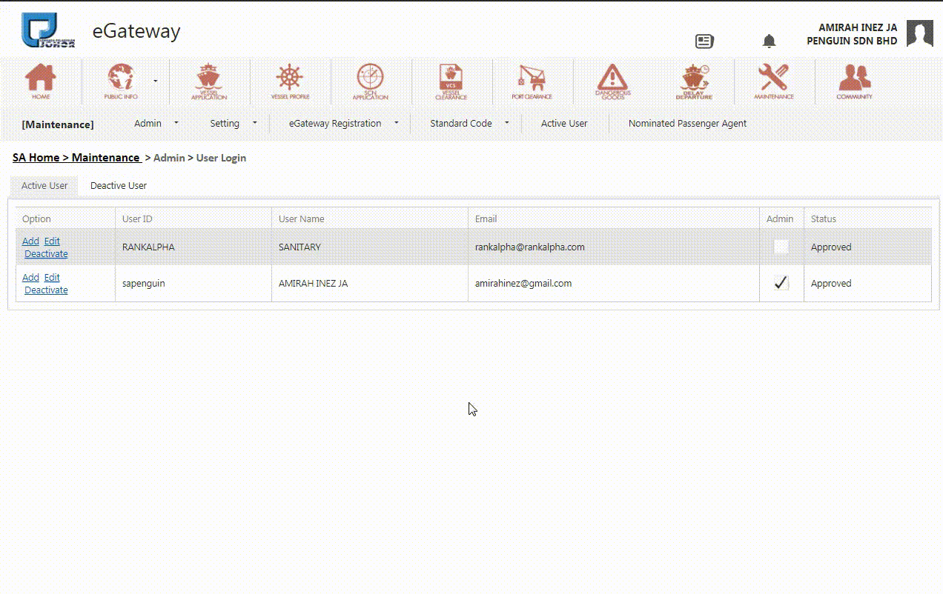Open the Community people icon
Image resolution: width=943 pixels, height=594 pixels.
coord(854,81)
